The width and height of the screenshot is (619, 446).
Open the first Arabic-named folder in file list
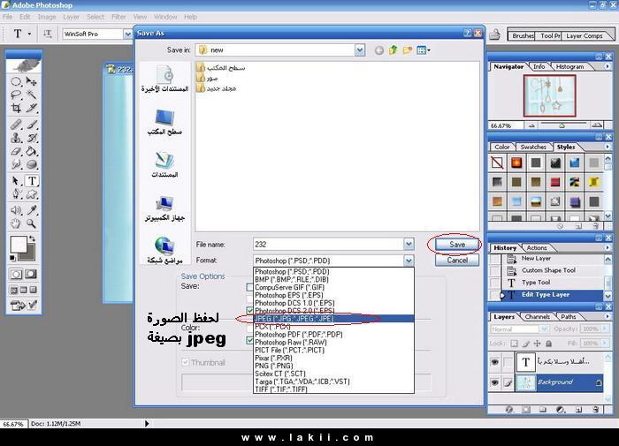(221, 68)
